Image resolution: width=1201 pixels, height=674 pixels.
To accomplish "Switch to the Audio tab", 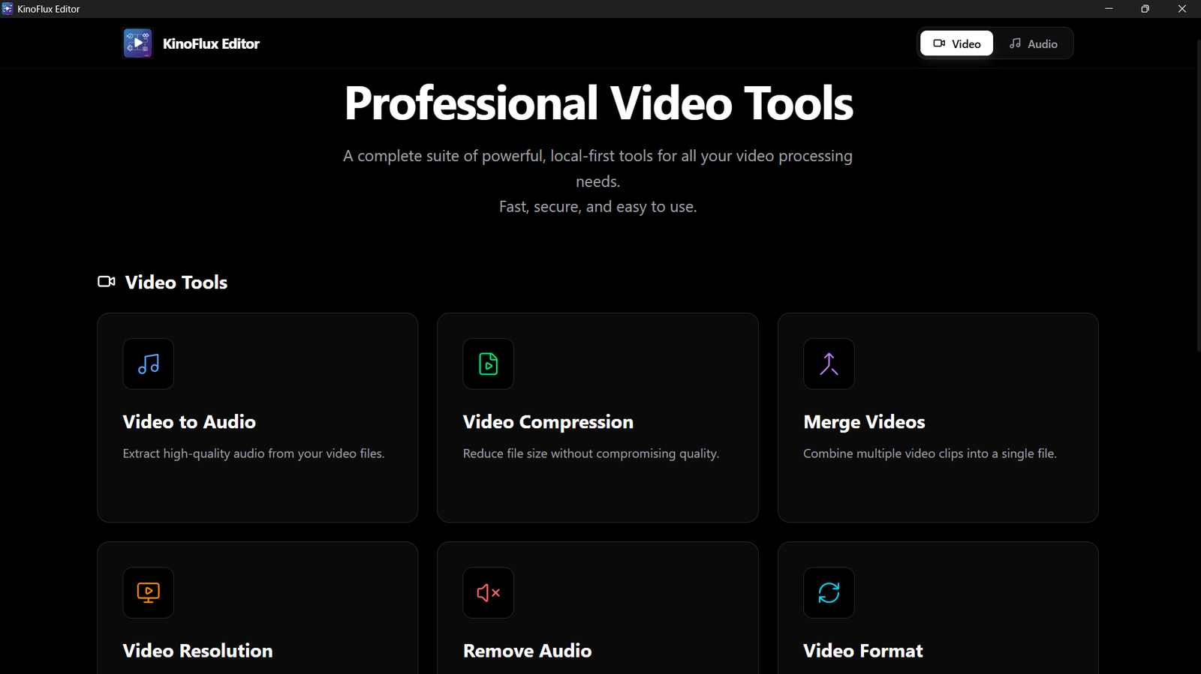I will click(1033, 43).
